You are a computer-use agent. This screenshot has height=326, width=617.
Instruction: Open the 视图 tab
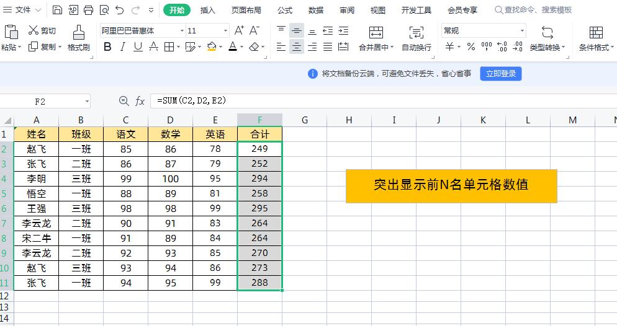point(378,10)
